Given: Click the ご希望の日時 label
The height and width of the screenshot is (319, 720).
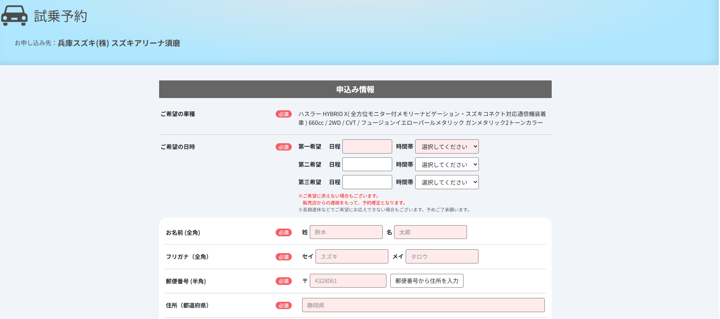Looking at the screenshot, I should tap(178, 147).
